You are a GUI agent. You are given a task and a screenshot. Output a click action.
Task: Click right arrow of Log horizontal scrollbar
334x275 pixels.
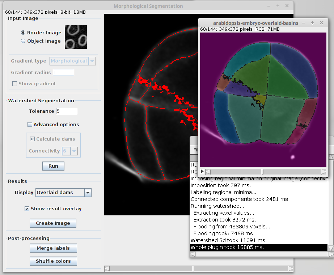point(331,254)
